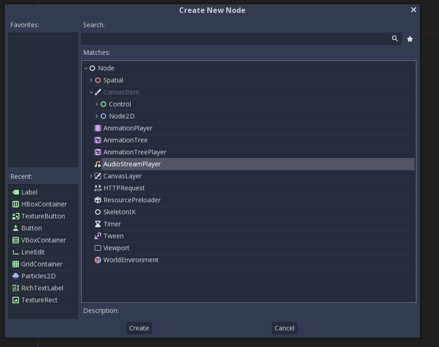Click the AnimationPlayer icon in the matches list

(x=97, y=128)
